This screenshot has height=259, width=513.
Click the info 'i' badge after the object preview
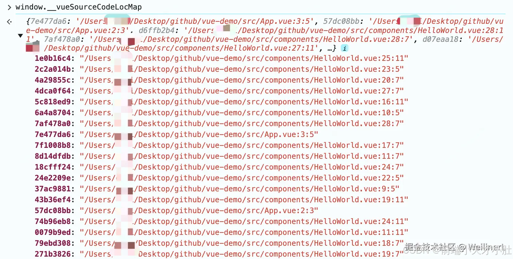(x=345, y=48)
